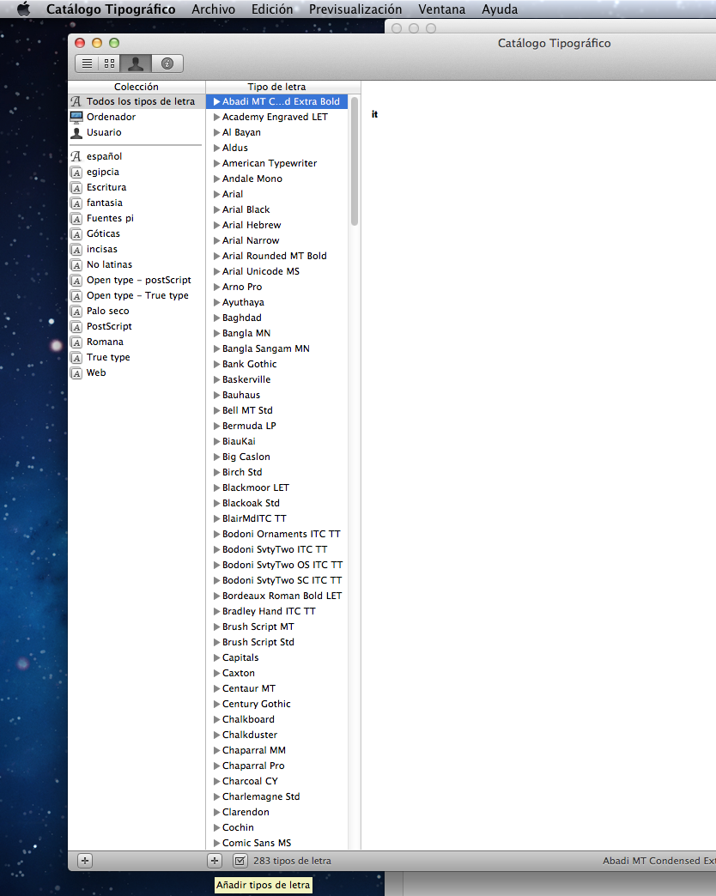Select Blackoak Std font

[251, 503]
